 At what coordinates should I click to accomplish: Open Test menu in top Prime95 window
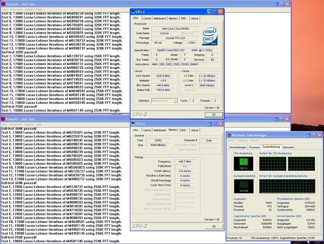[5, 9]
